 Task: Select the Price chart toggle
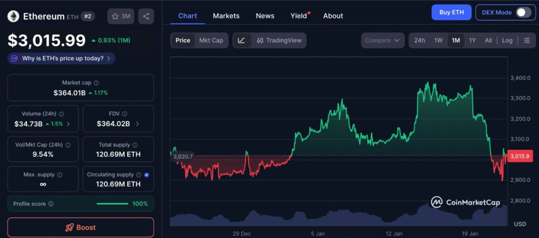pos(183,40)
